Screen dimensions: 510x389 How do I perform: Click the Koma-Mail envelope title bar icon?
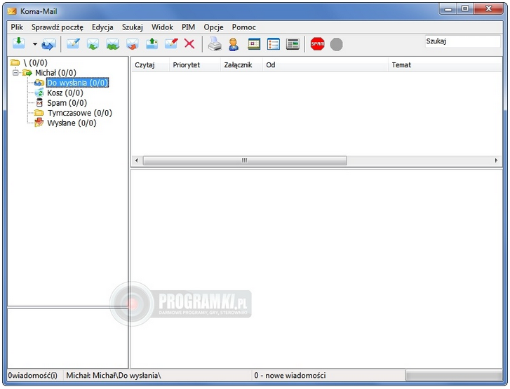click(12, 11)
